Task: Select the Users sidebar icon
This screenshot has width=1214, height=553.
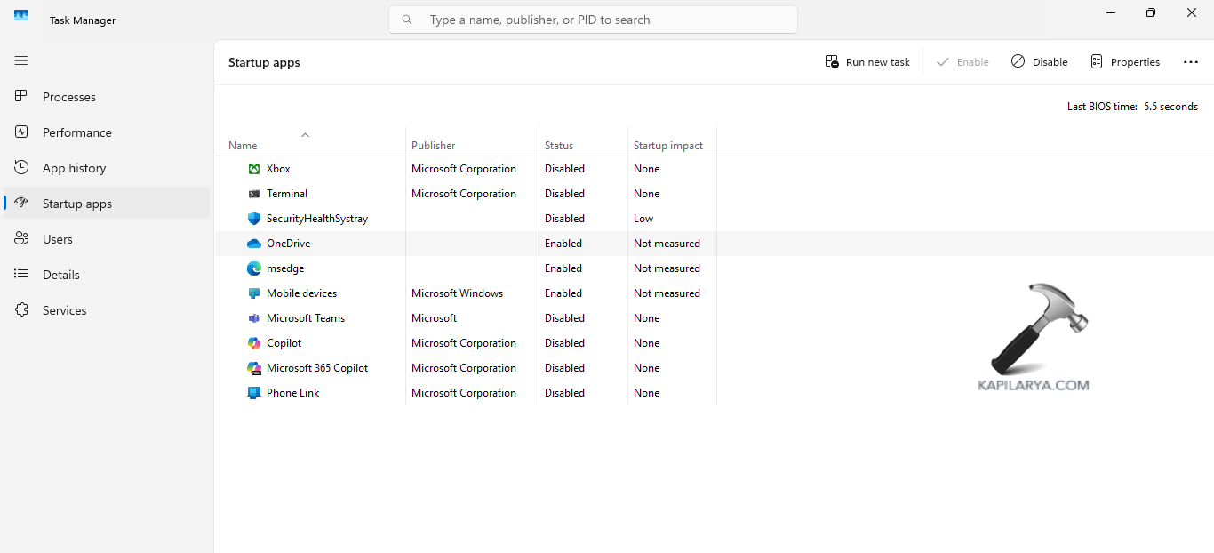Action: coord(21,238)
